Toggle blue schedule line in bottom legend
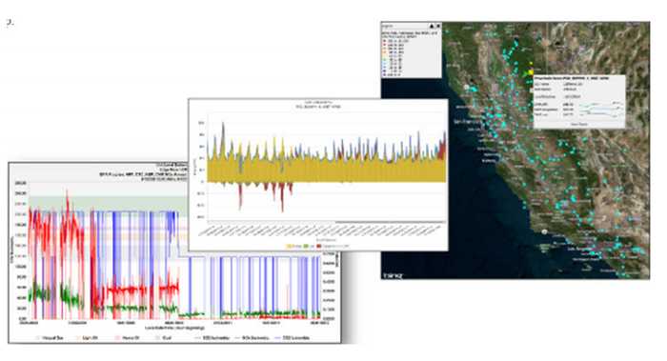 [293, 338]
